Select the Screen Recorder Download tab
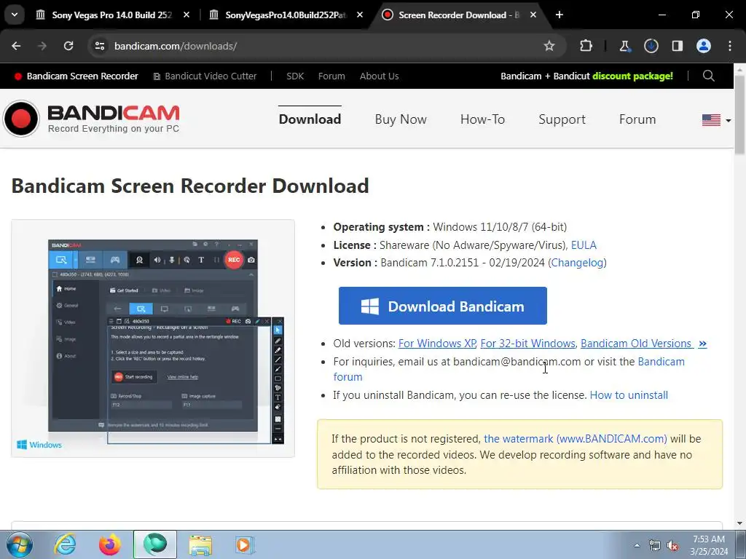The image size is (746, 559). (459, 15)
